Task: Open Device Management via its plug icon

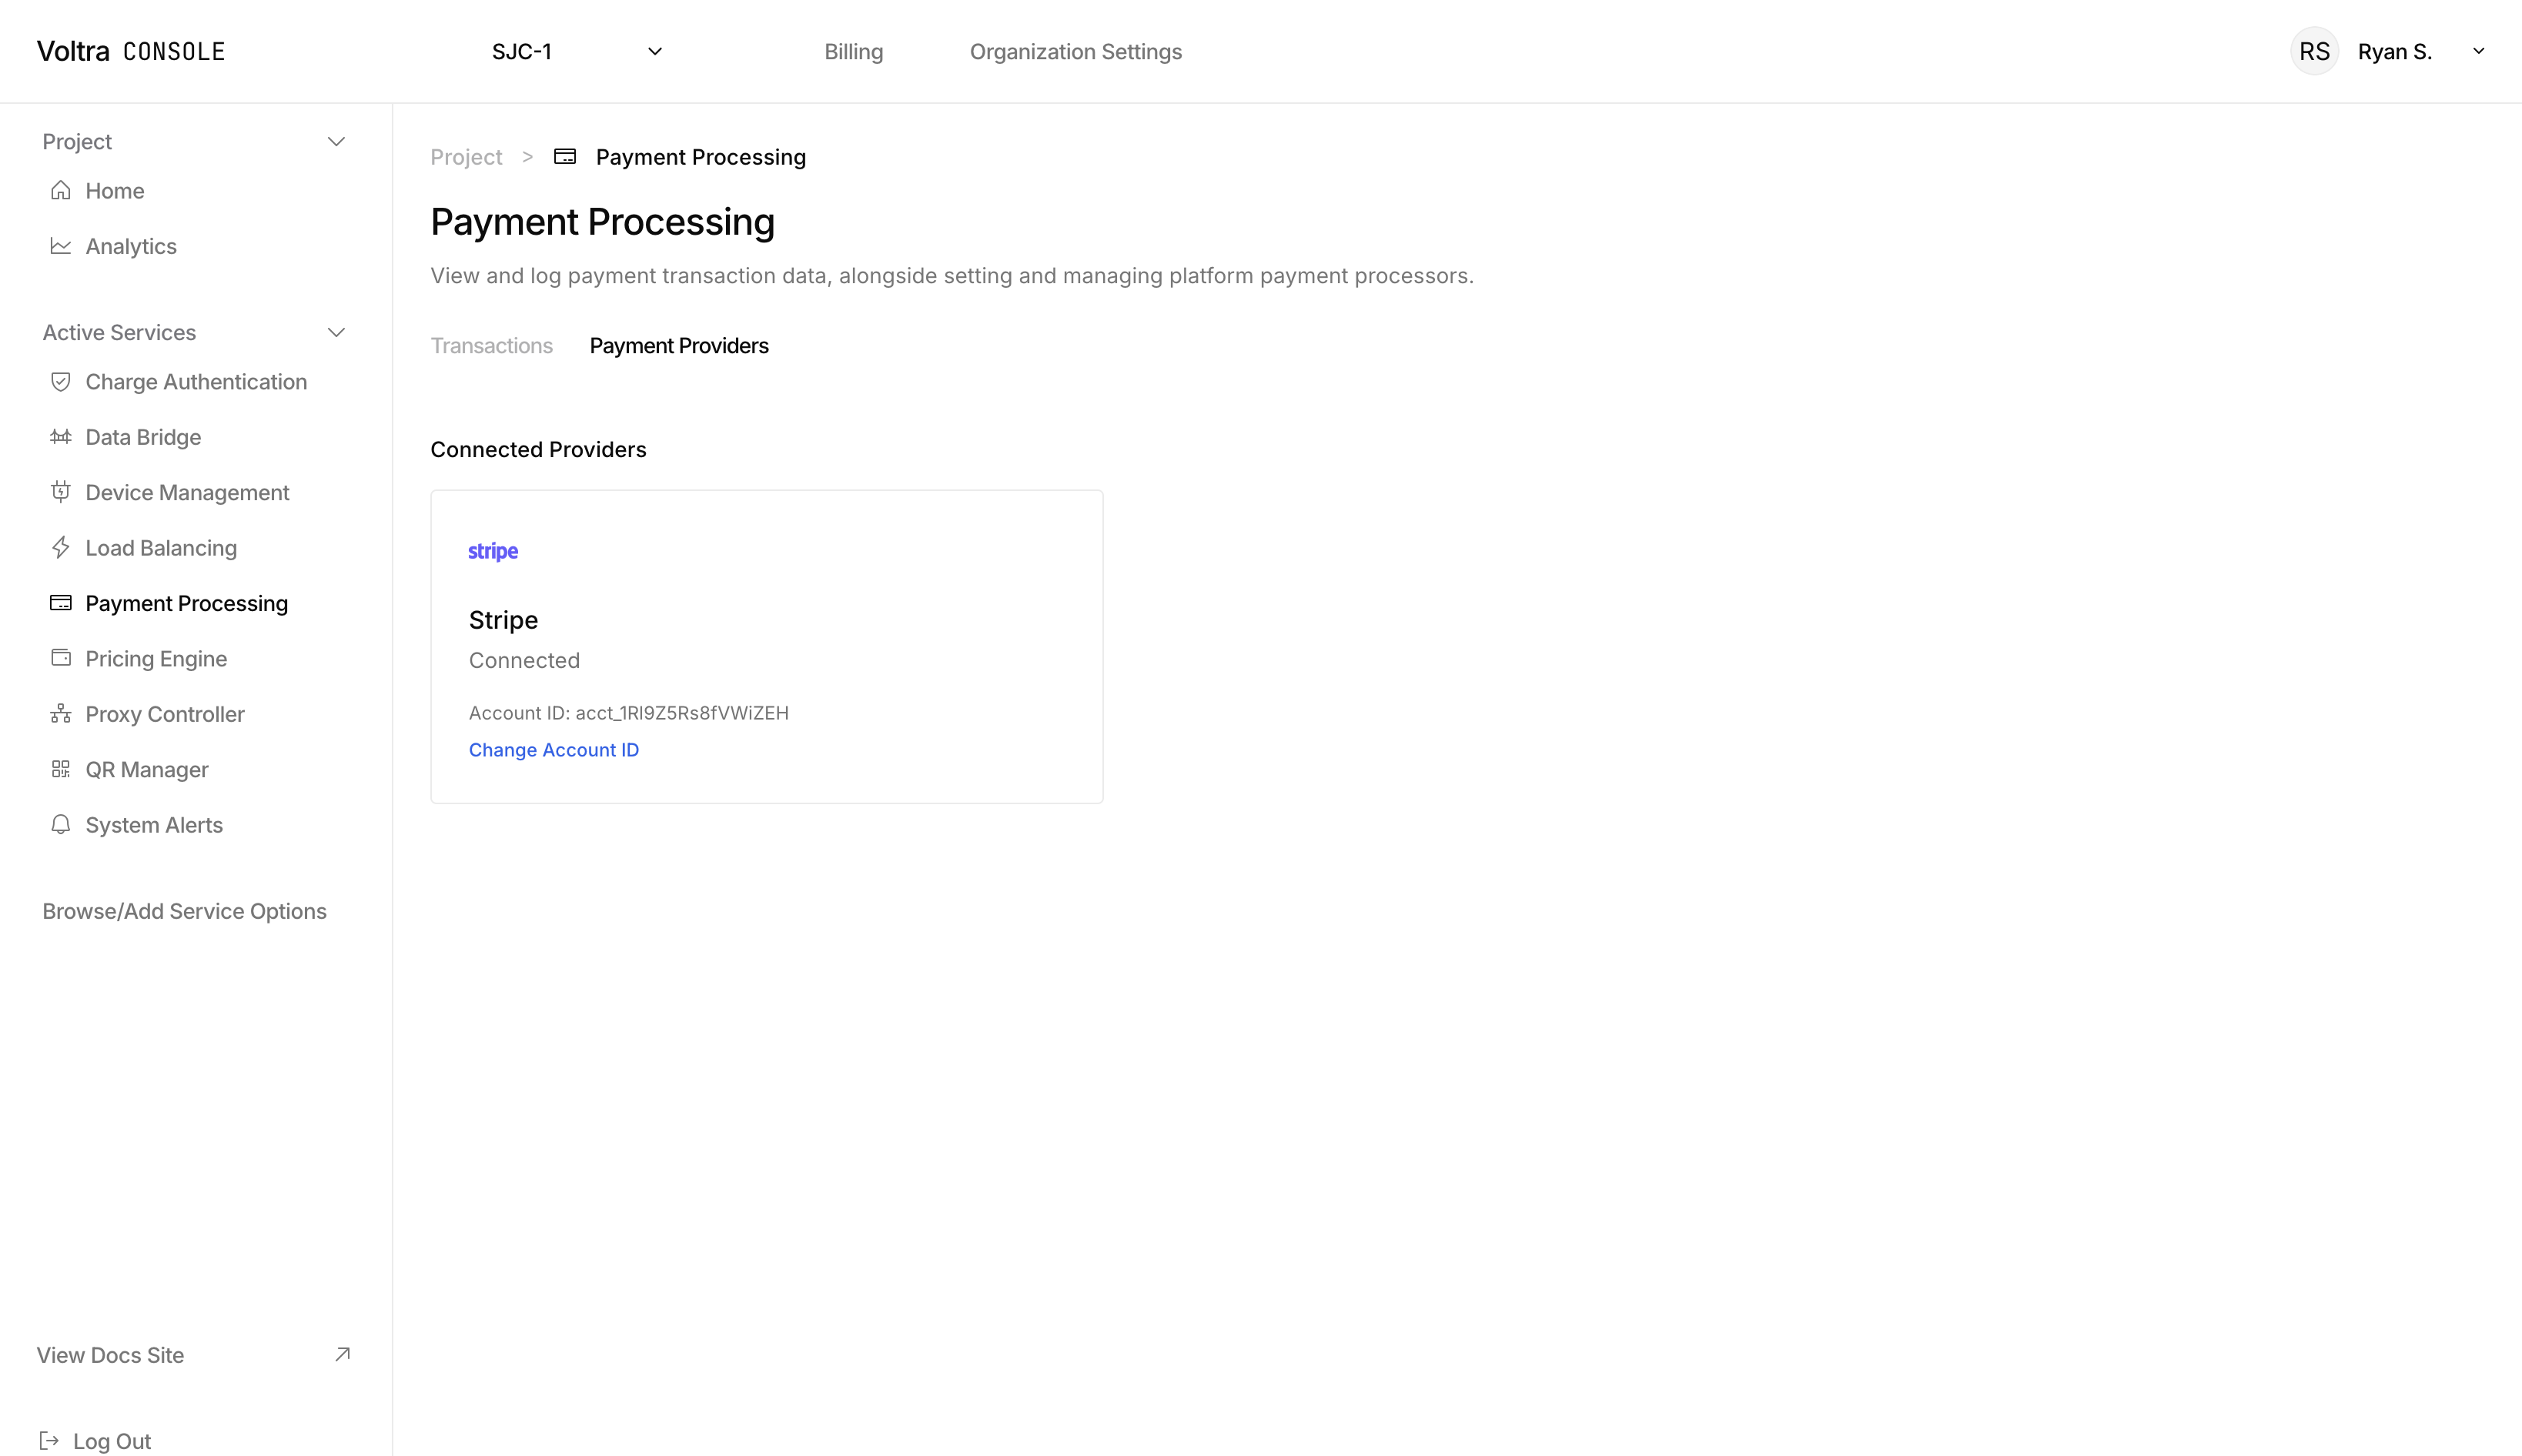Action: point(60,492)
